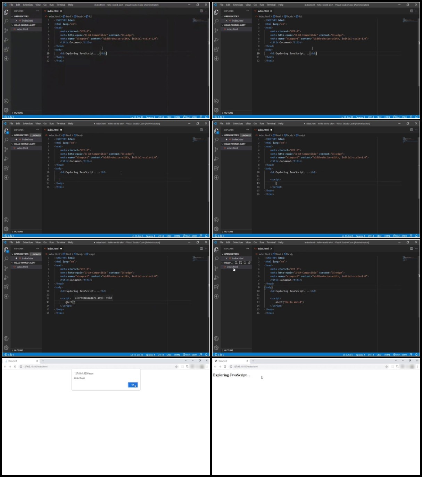Reload page in browser showing Exploring JavaScript
This screenshot has width=422, height=477.
[225, 367]
